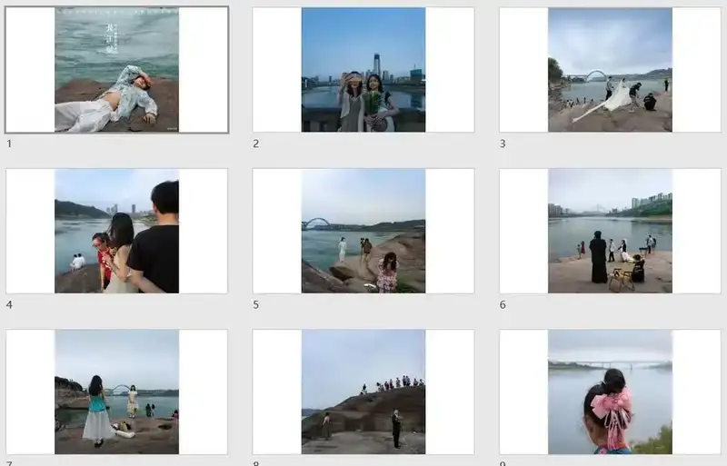Click slide number label 5
Image resolution: width=727 pixels, height=466 pixels.
point(255,305)
